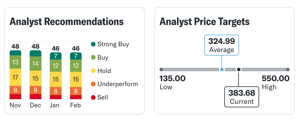Click the 324.99 Average price callout
Screen dimensions: 301x121
pyautogui.click(x=222, y=45)
